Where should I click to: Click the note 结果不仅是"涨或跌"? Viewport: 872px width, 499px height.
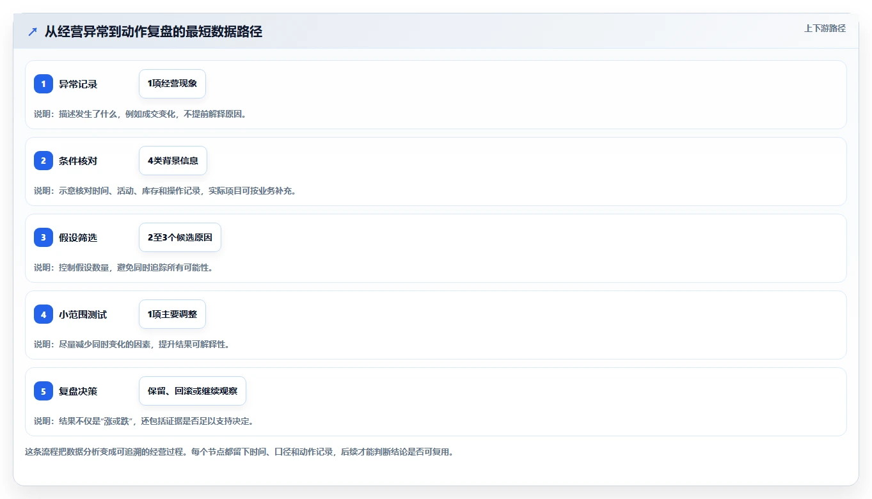pos(95,421)
